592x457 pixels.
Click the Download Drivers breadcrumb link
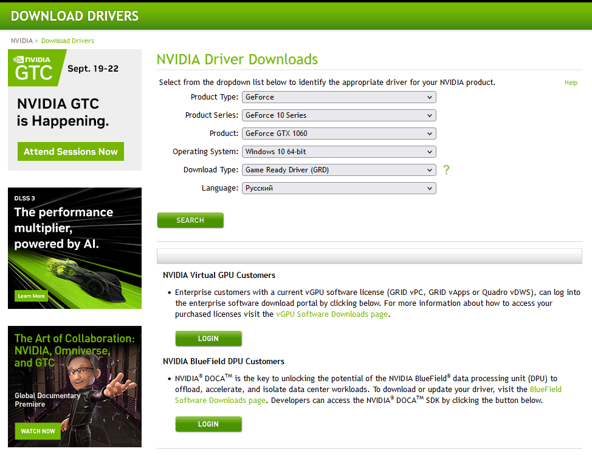pyautogui.click(x=67, y=41)
